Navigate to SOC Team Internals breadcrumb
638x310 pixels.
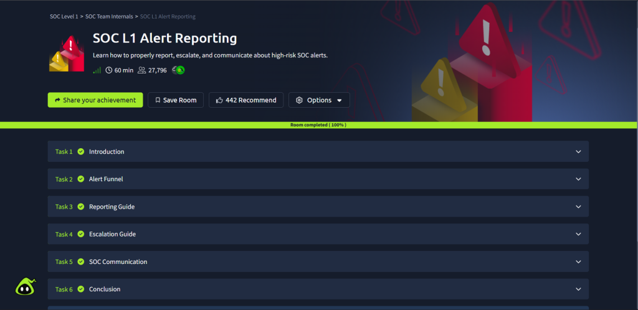point(109,16)
